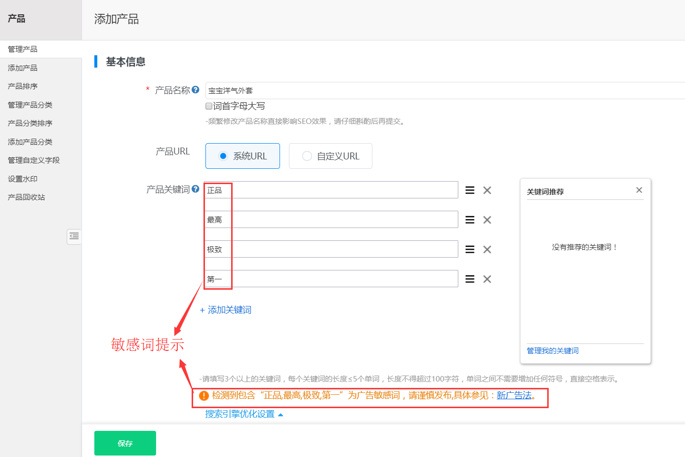The width and height of the screenshot is (685, 457).
Task: Enable the 词首字母大写 checkbox
Action: pyautogui.click(x=209, y=106)
